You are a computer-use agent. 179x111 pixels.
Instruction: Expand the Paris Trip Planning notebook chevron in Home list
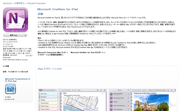click(x=128, y=106)
